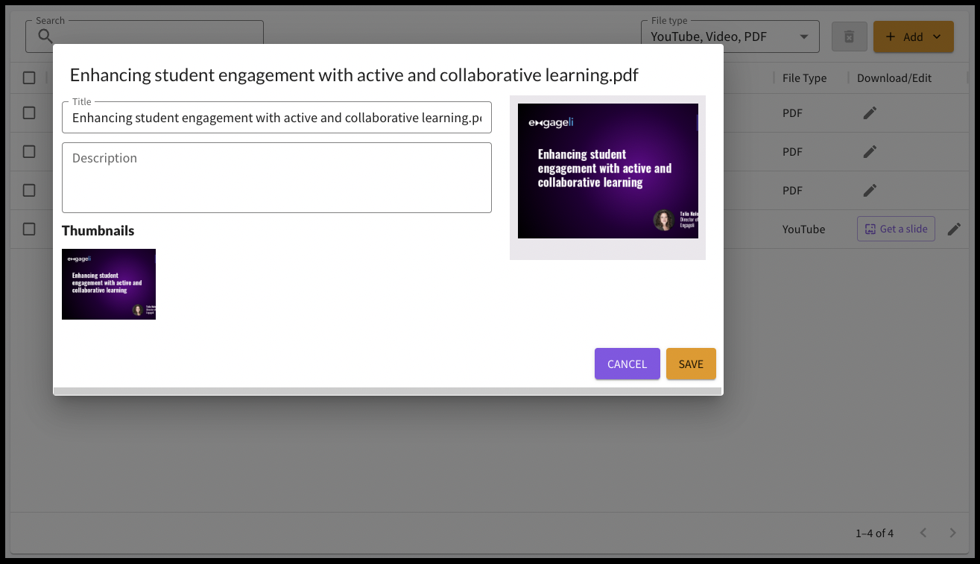Toggle the select-all checkbox in the table header
This screenshot has width=980, height=564.
tap(29, 77)
